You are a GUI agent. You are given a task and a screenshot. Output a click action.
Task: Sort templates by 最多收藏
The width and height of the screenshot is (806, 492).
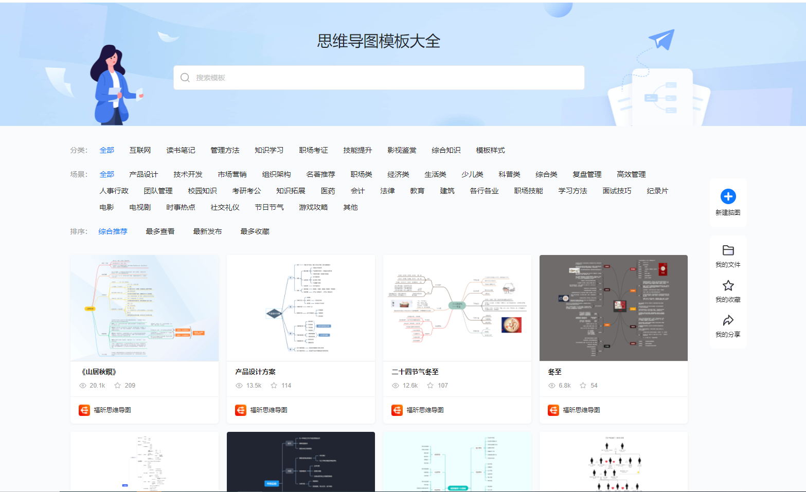(255, 231)
